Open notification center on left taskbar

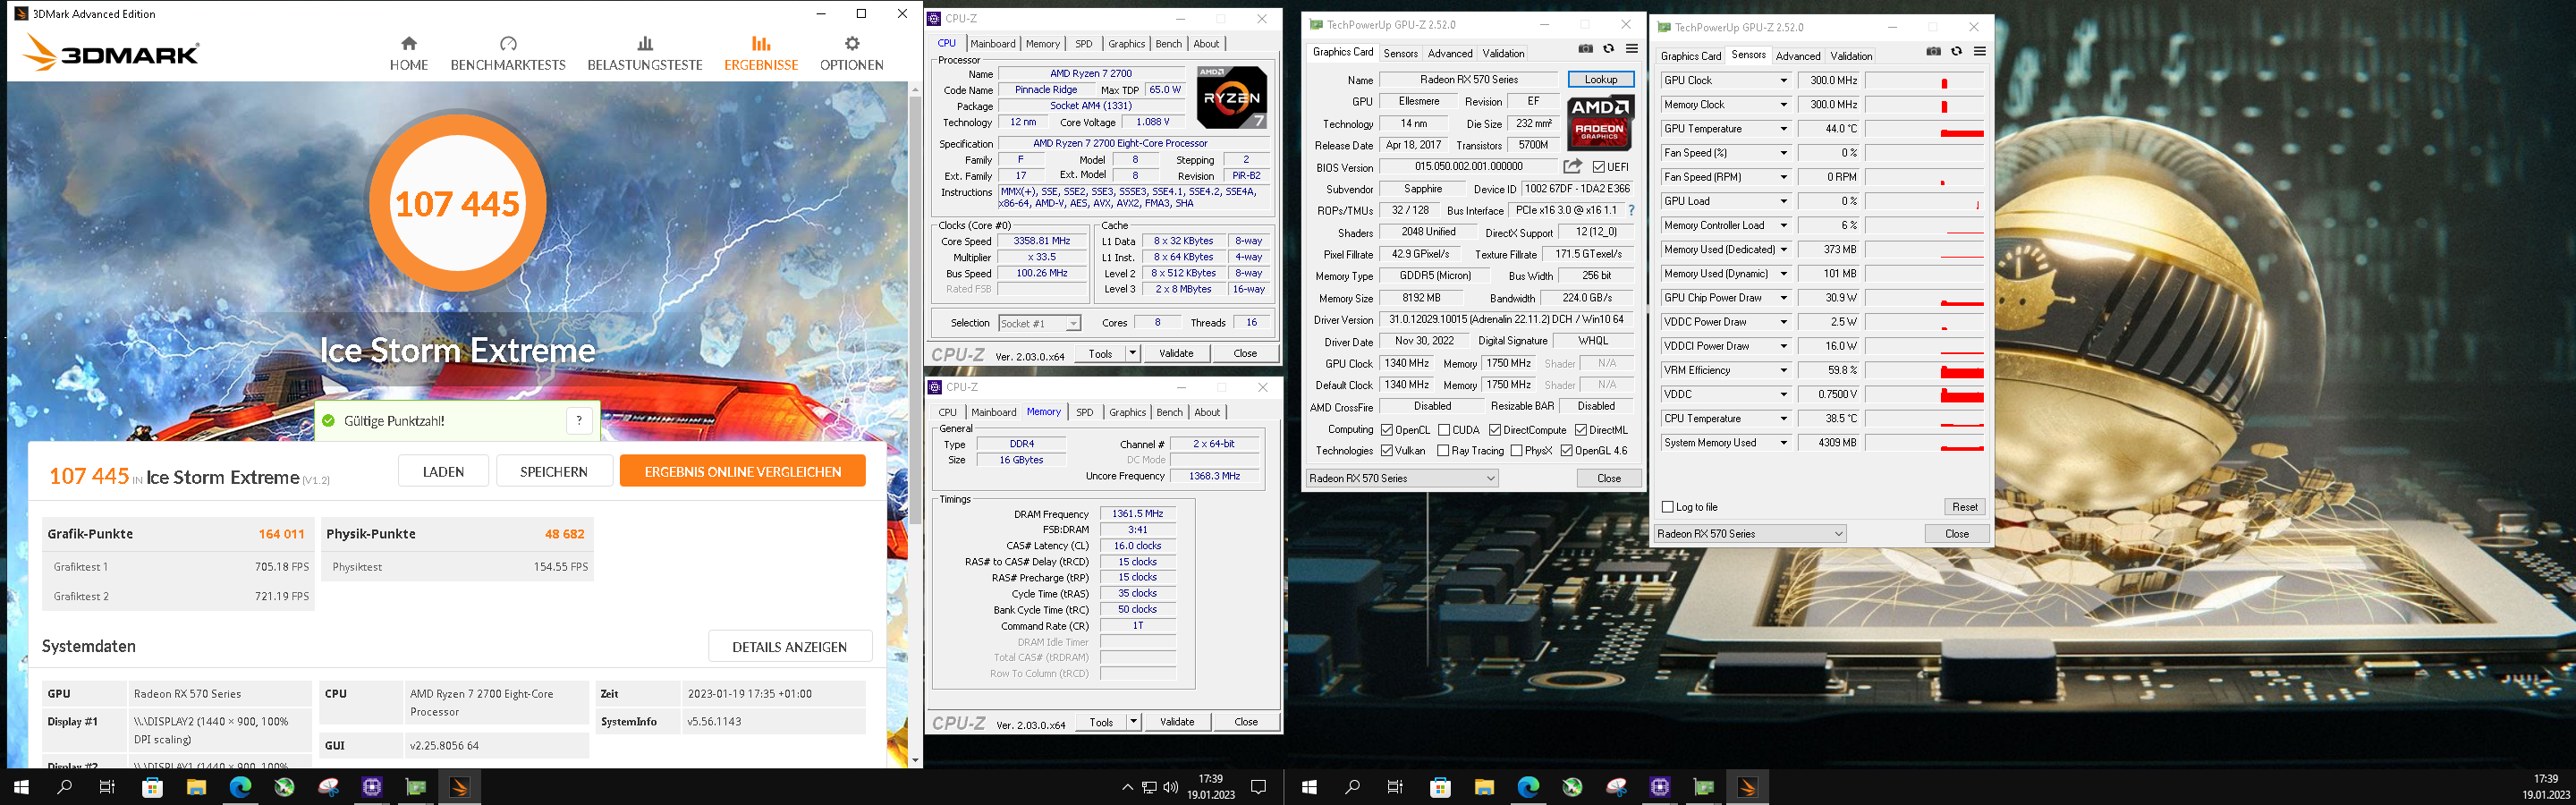click(x=1259, y=787)
